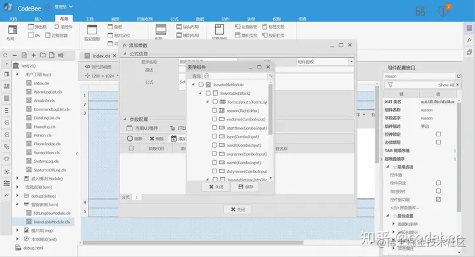Click the 纵向布局 vertical layout icon
The image size is (475, 257).
(179, 26)
